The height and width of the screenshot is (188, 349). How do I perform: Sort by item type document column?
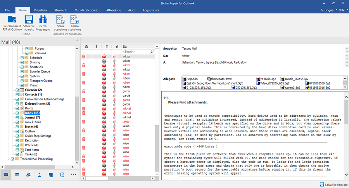[x=107, y=47]
